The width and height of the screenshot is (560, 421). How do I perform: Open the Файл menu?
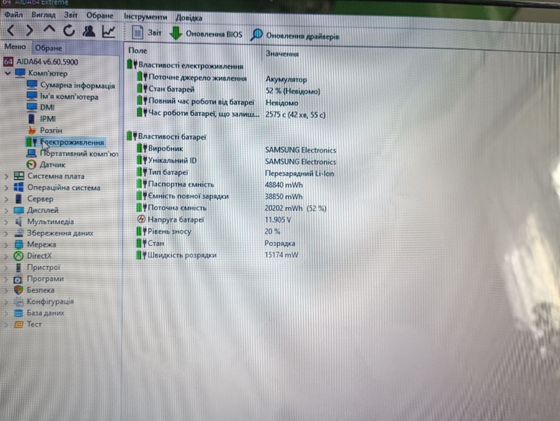(x=13, y=15)
